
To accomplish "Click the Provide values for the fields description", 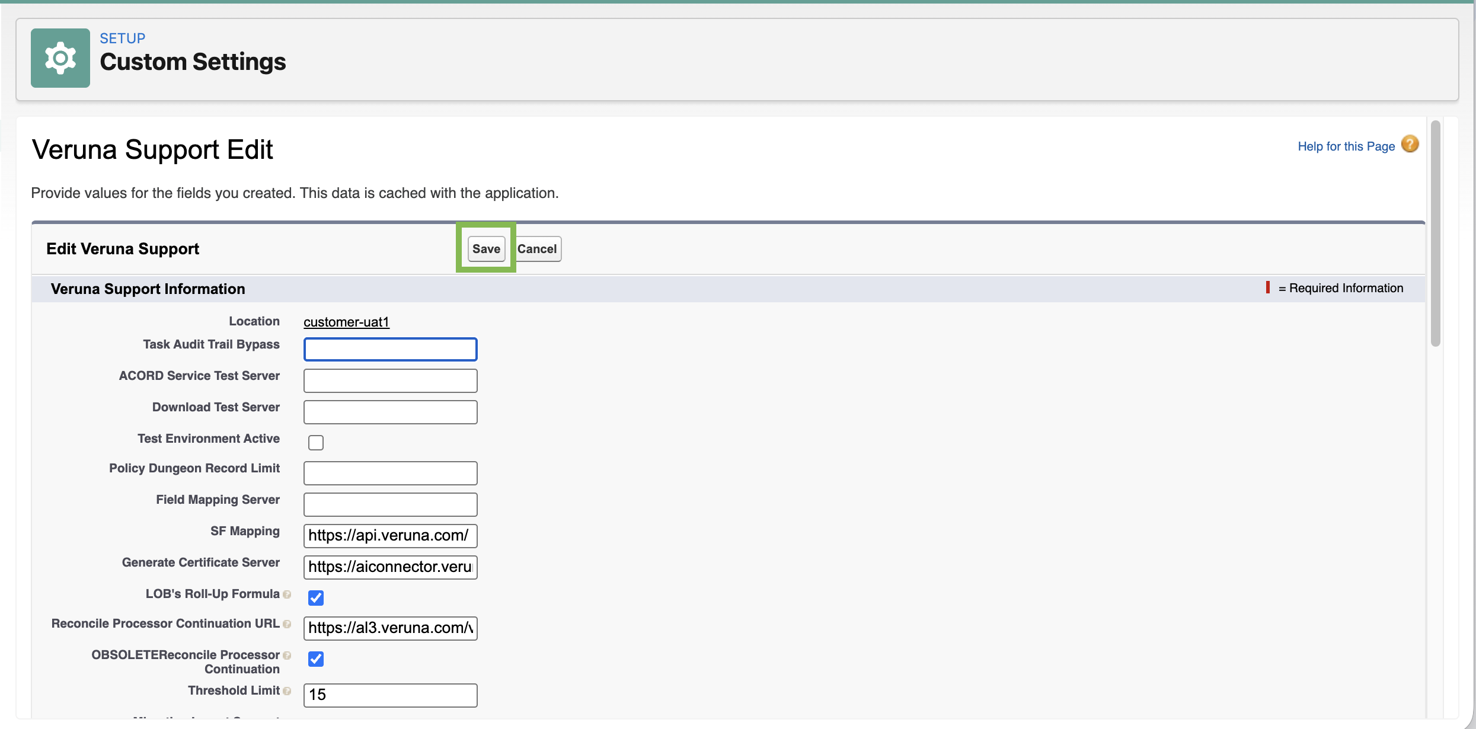I will coord(295,193).
